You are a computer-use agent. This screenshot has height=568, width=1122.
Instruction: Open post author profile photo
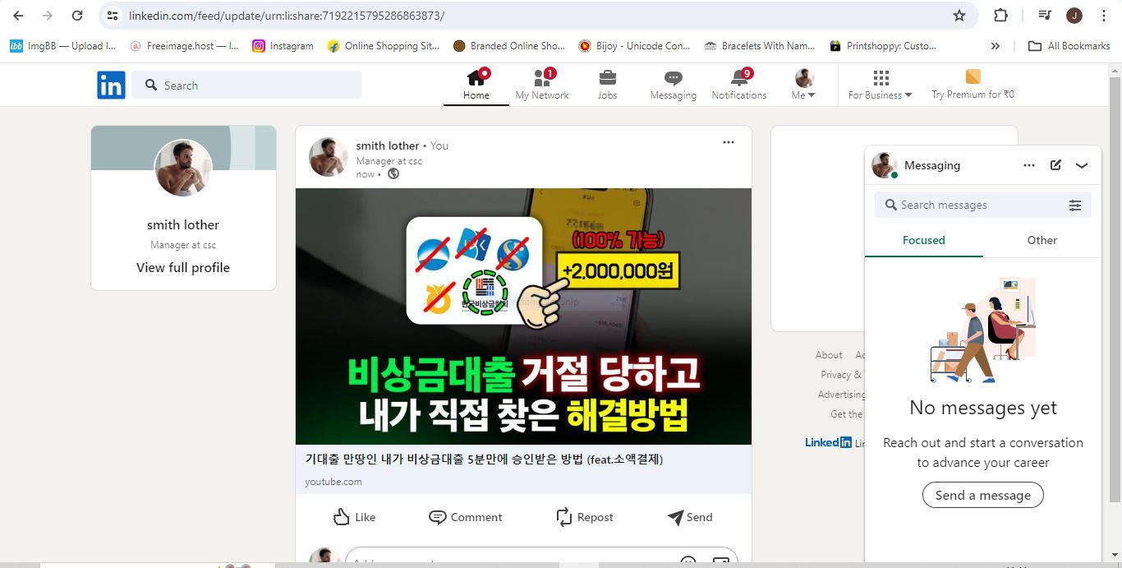(329, 157)
